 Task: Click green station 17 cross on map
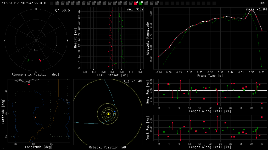(48, 84)
